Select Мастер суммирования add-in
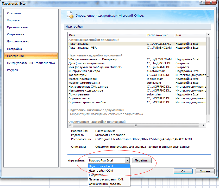The width and height of the screenshot is (219, 188). pyautogui.click(x=137, y=83)
